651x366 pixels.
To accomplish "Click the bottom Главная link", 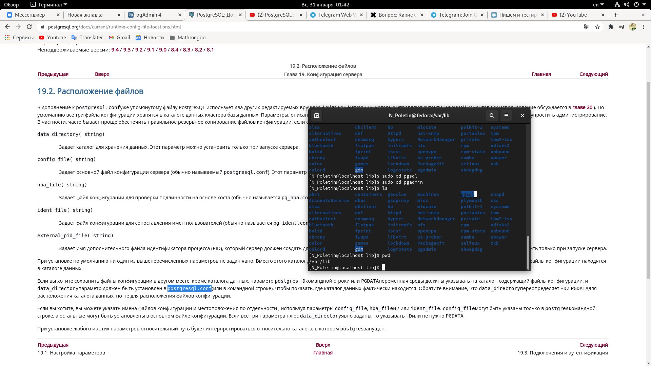I will pos(323,353).
